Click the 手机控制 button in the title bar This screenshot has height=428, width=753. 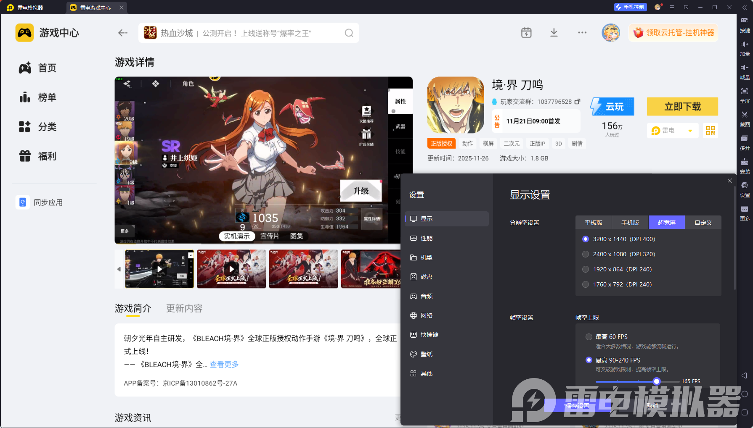630,7
